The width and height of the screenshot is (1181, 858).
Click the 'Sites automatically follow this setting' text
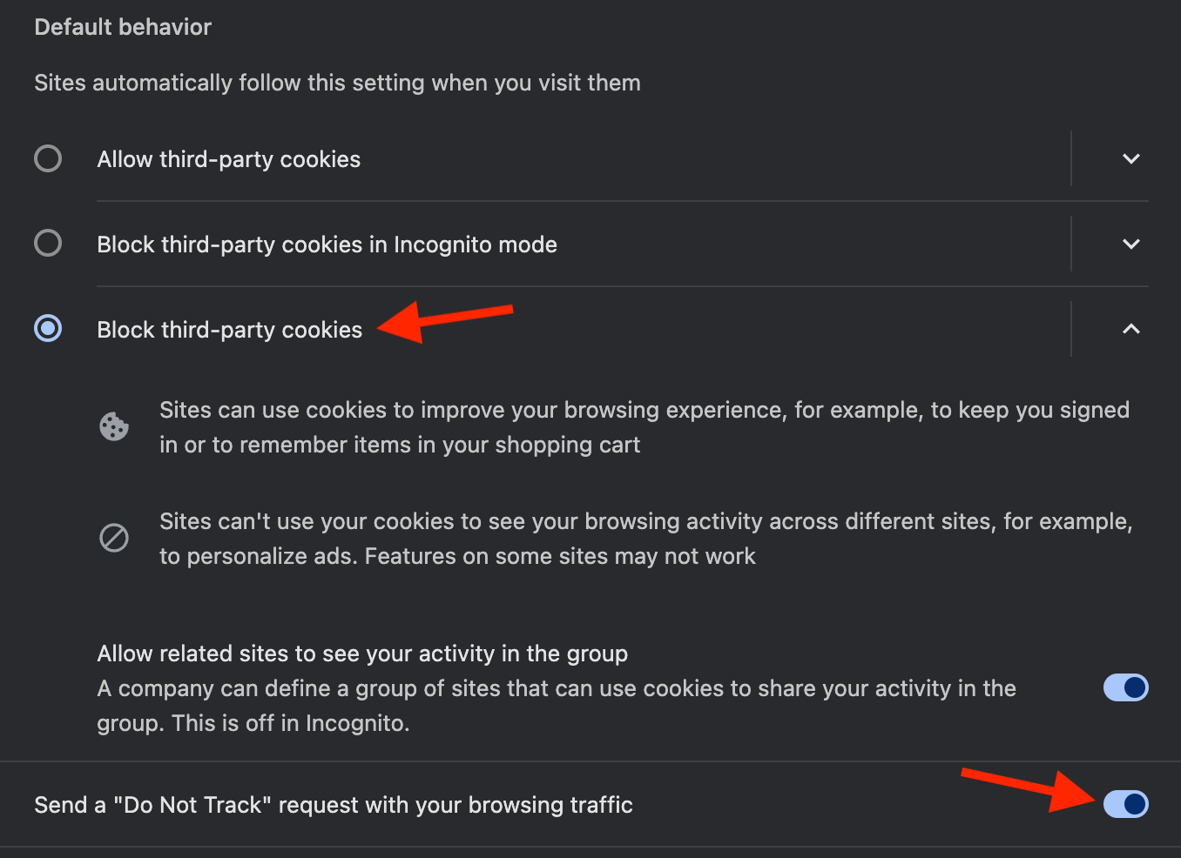(x=337, y=82)
